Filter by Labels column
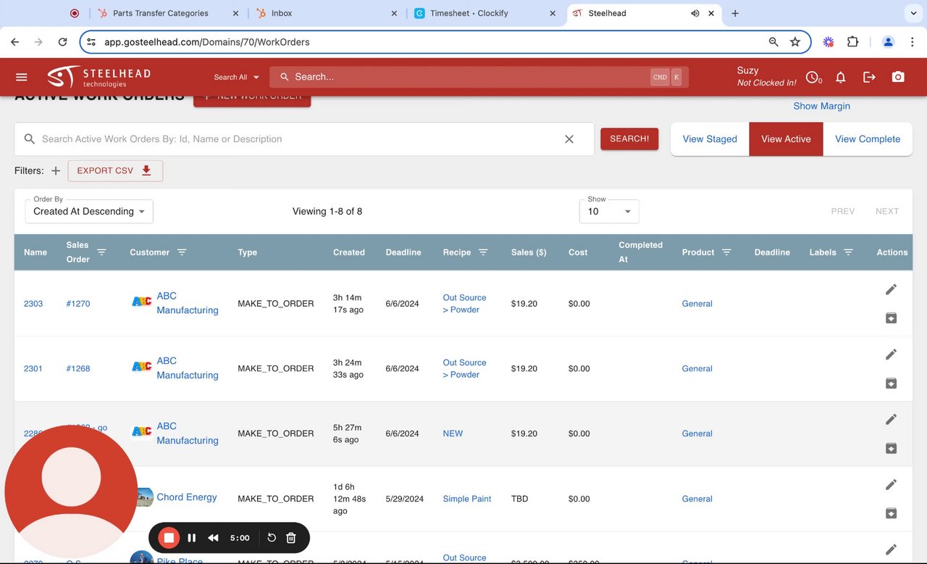This screenshot has height=564, width=927. tap(848, 252)
